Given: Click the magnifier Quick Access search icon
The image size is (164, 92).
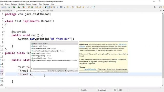Looking at the screenshot, I should tap(155, 7).
